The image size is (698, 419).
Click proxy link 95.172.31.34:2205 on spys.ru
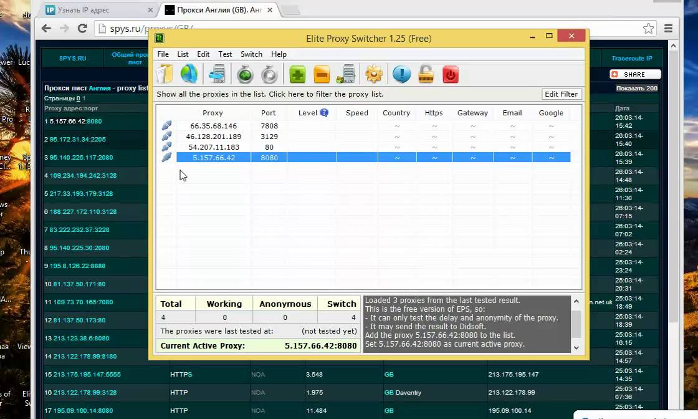[x=78, y=140]
